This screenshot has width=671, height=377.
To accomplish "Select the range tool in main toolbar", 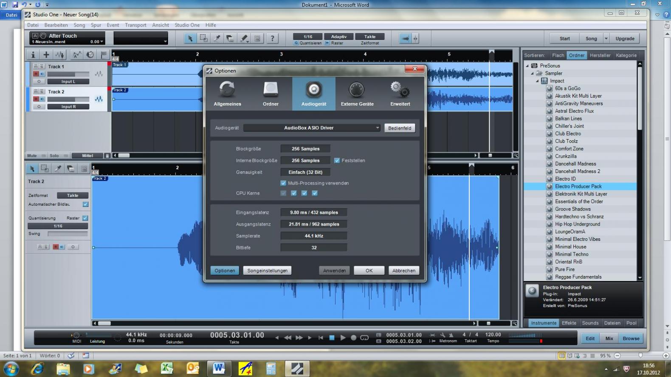I will [203, 39].
